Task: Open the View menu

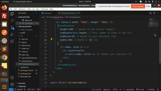Action: pyautogui.click(x=29, y=9)
